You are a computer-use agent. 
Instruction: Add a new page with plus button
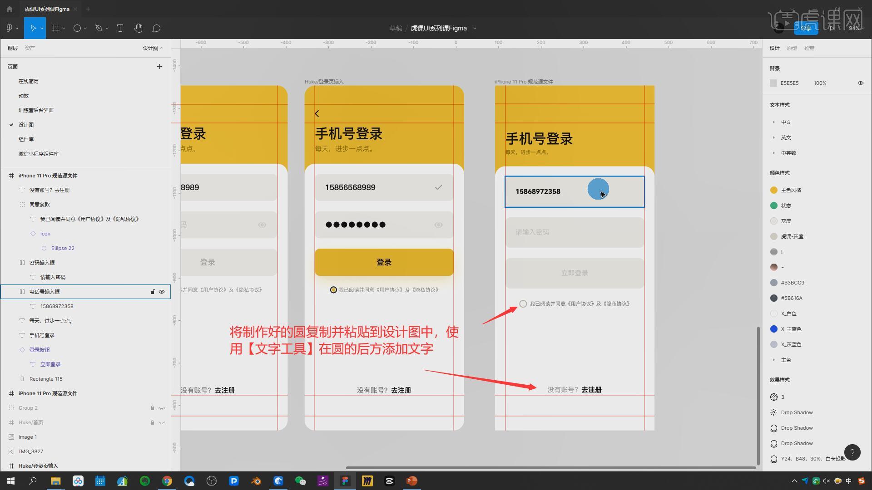159,67
